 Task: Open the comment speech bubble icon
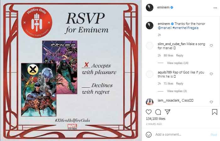[x=158, y=112]
